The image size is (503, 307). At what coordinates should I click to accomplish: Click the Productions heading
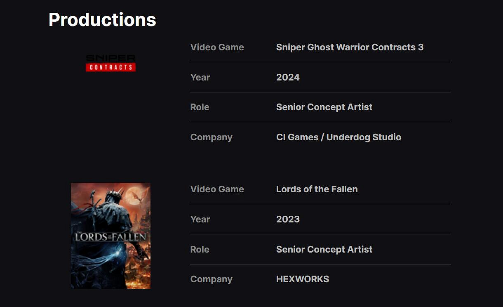point(102,19)
